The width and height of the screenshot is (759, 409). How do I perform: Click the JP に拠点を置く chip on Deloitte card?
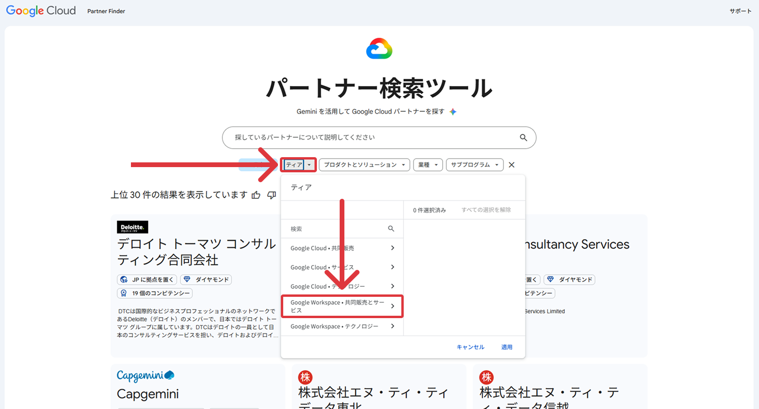point(148,280)
